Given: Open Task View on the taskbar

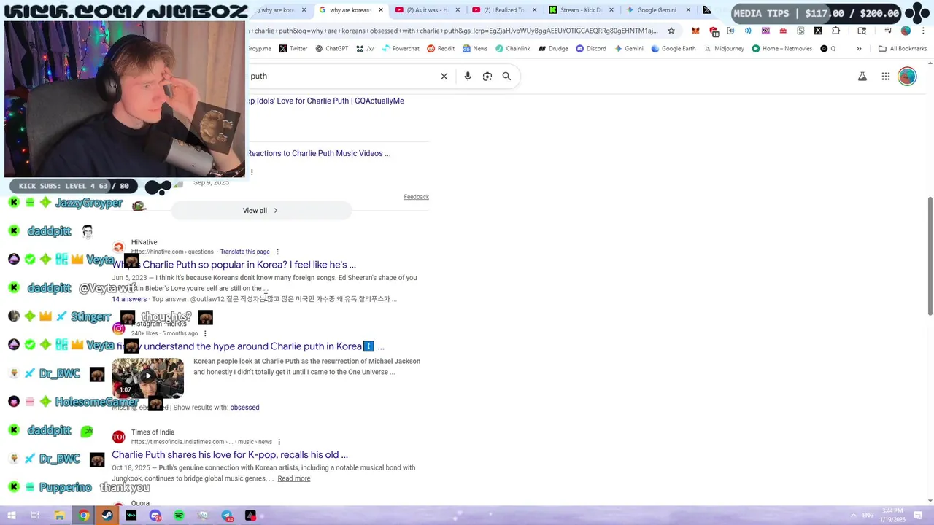Looking at the screenshot, I should [34, 516].
